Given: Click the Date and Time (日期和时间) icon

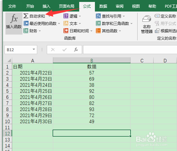Looking at the screenshot, I should click(x=66, y=31).
